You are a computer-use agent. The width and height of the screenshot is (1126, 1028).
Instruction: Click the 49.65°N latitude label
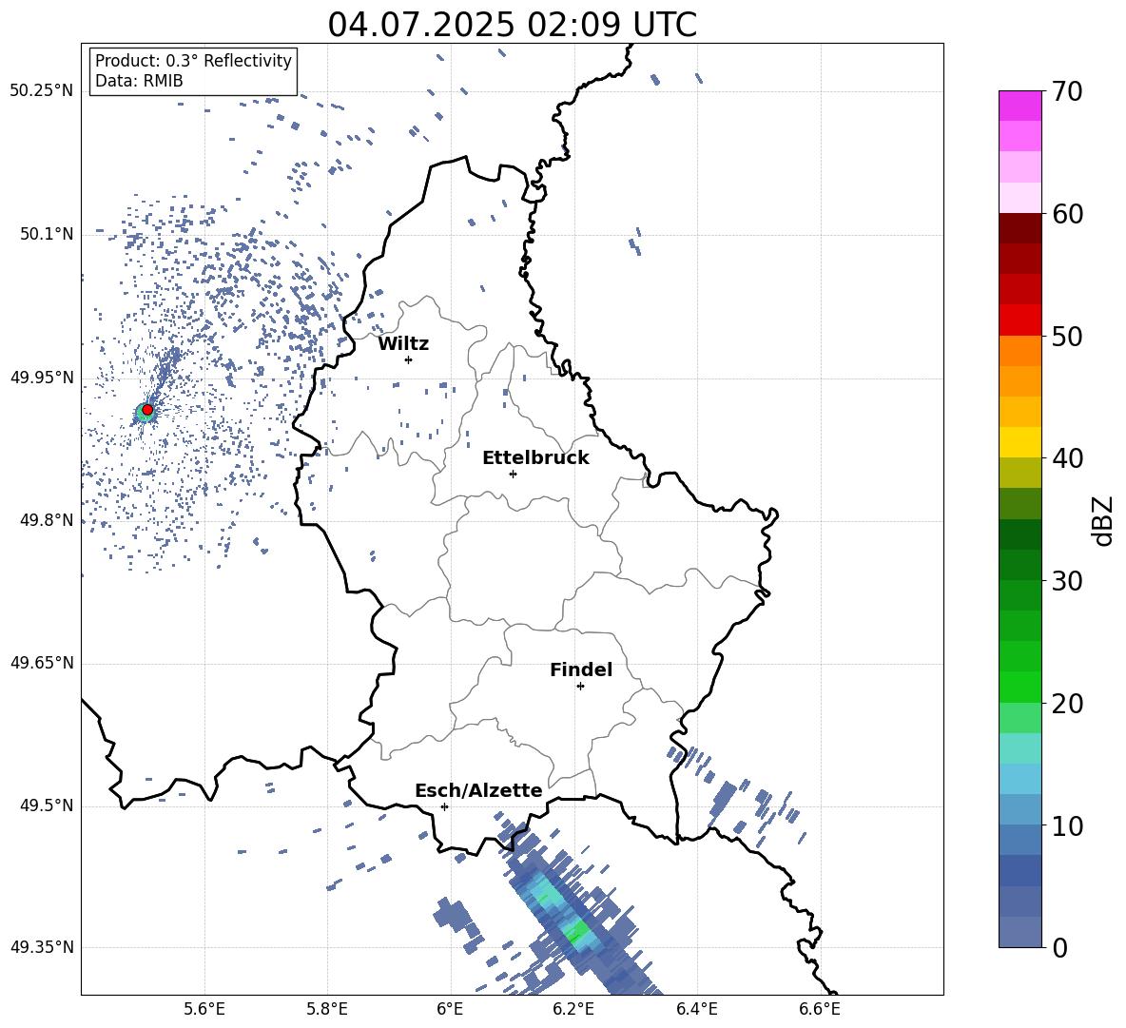click(x=42, y=663)
